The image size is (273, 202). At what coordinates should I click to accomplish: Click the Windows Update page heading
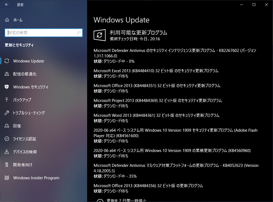pos(121,20)
